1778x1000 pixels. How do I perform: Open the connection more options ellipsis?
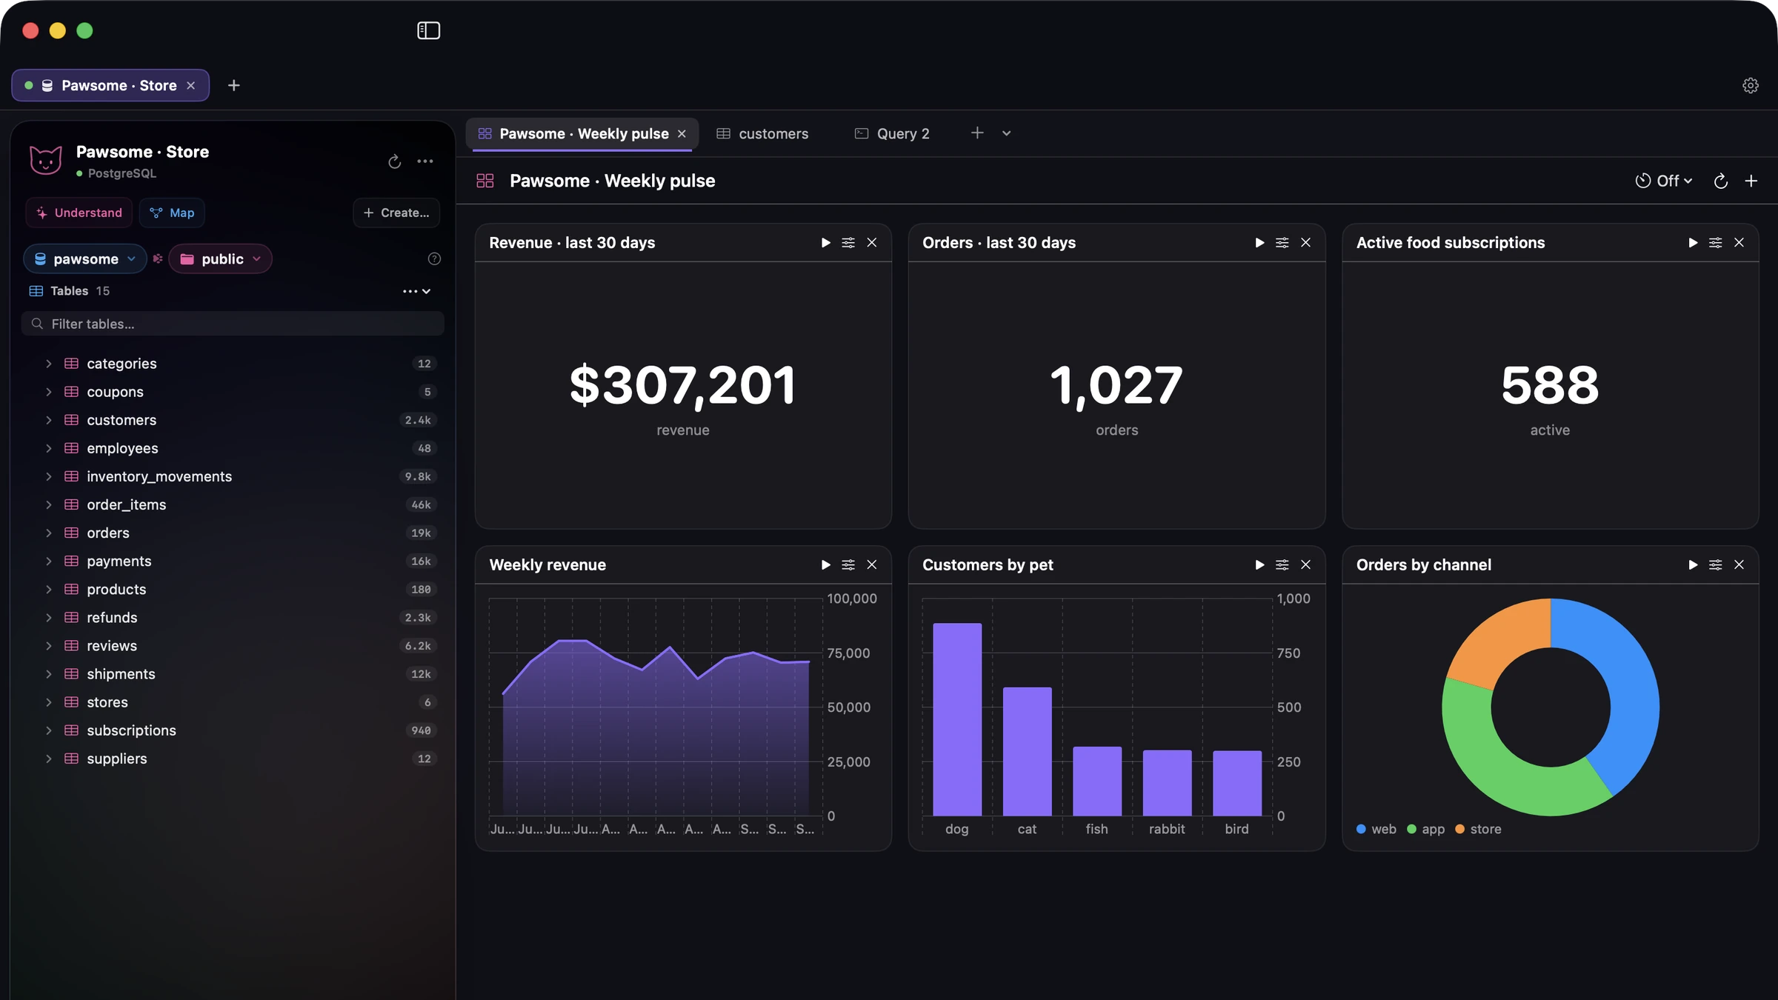(x=425, y=161)
